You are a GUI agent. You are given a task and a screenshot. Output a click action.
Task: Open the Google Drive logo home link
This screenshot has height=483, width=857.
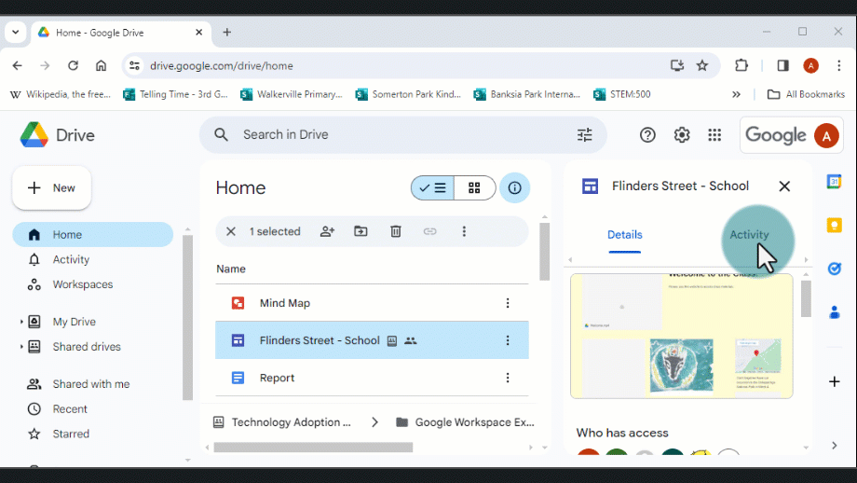point(58,135)
